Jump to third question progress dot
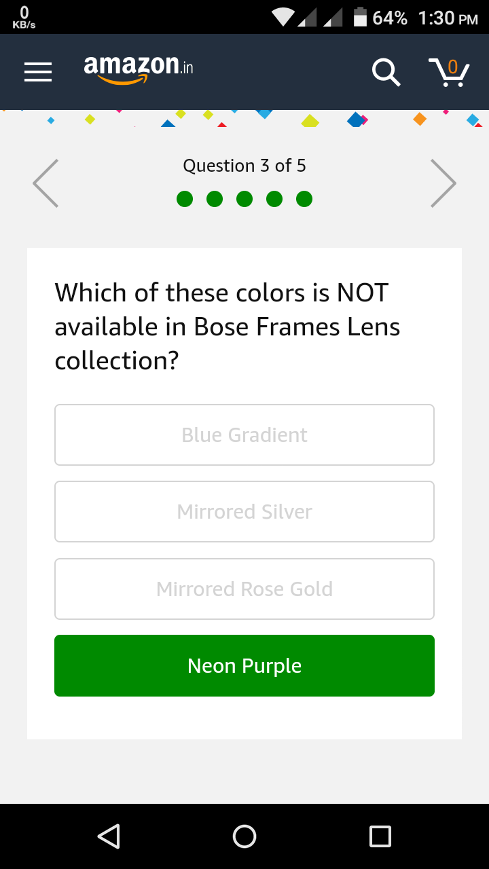Screen dimensions: 489x869 tap(244, 199)
